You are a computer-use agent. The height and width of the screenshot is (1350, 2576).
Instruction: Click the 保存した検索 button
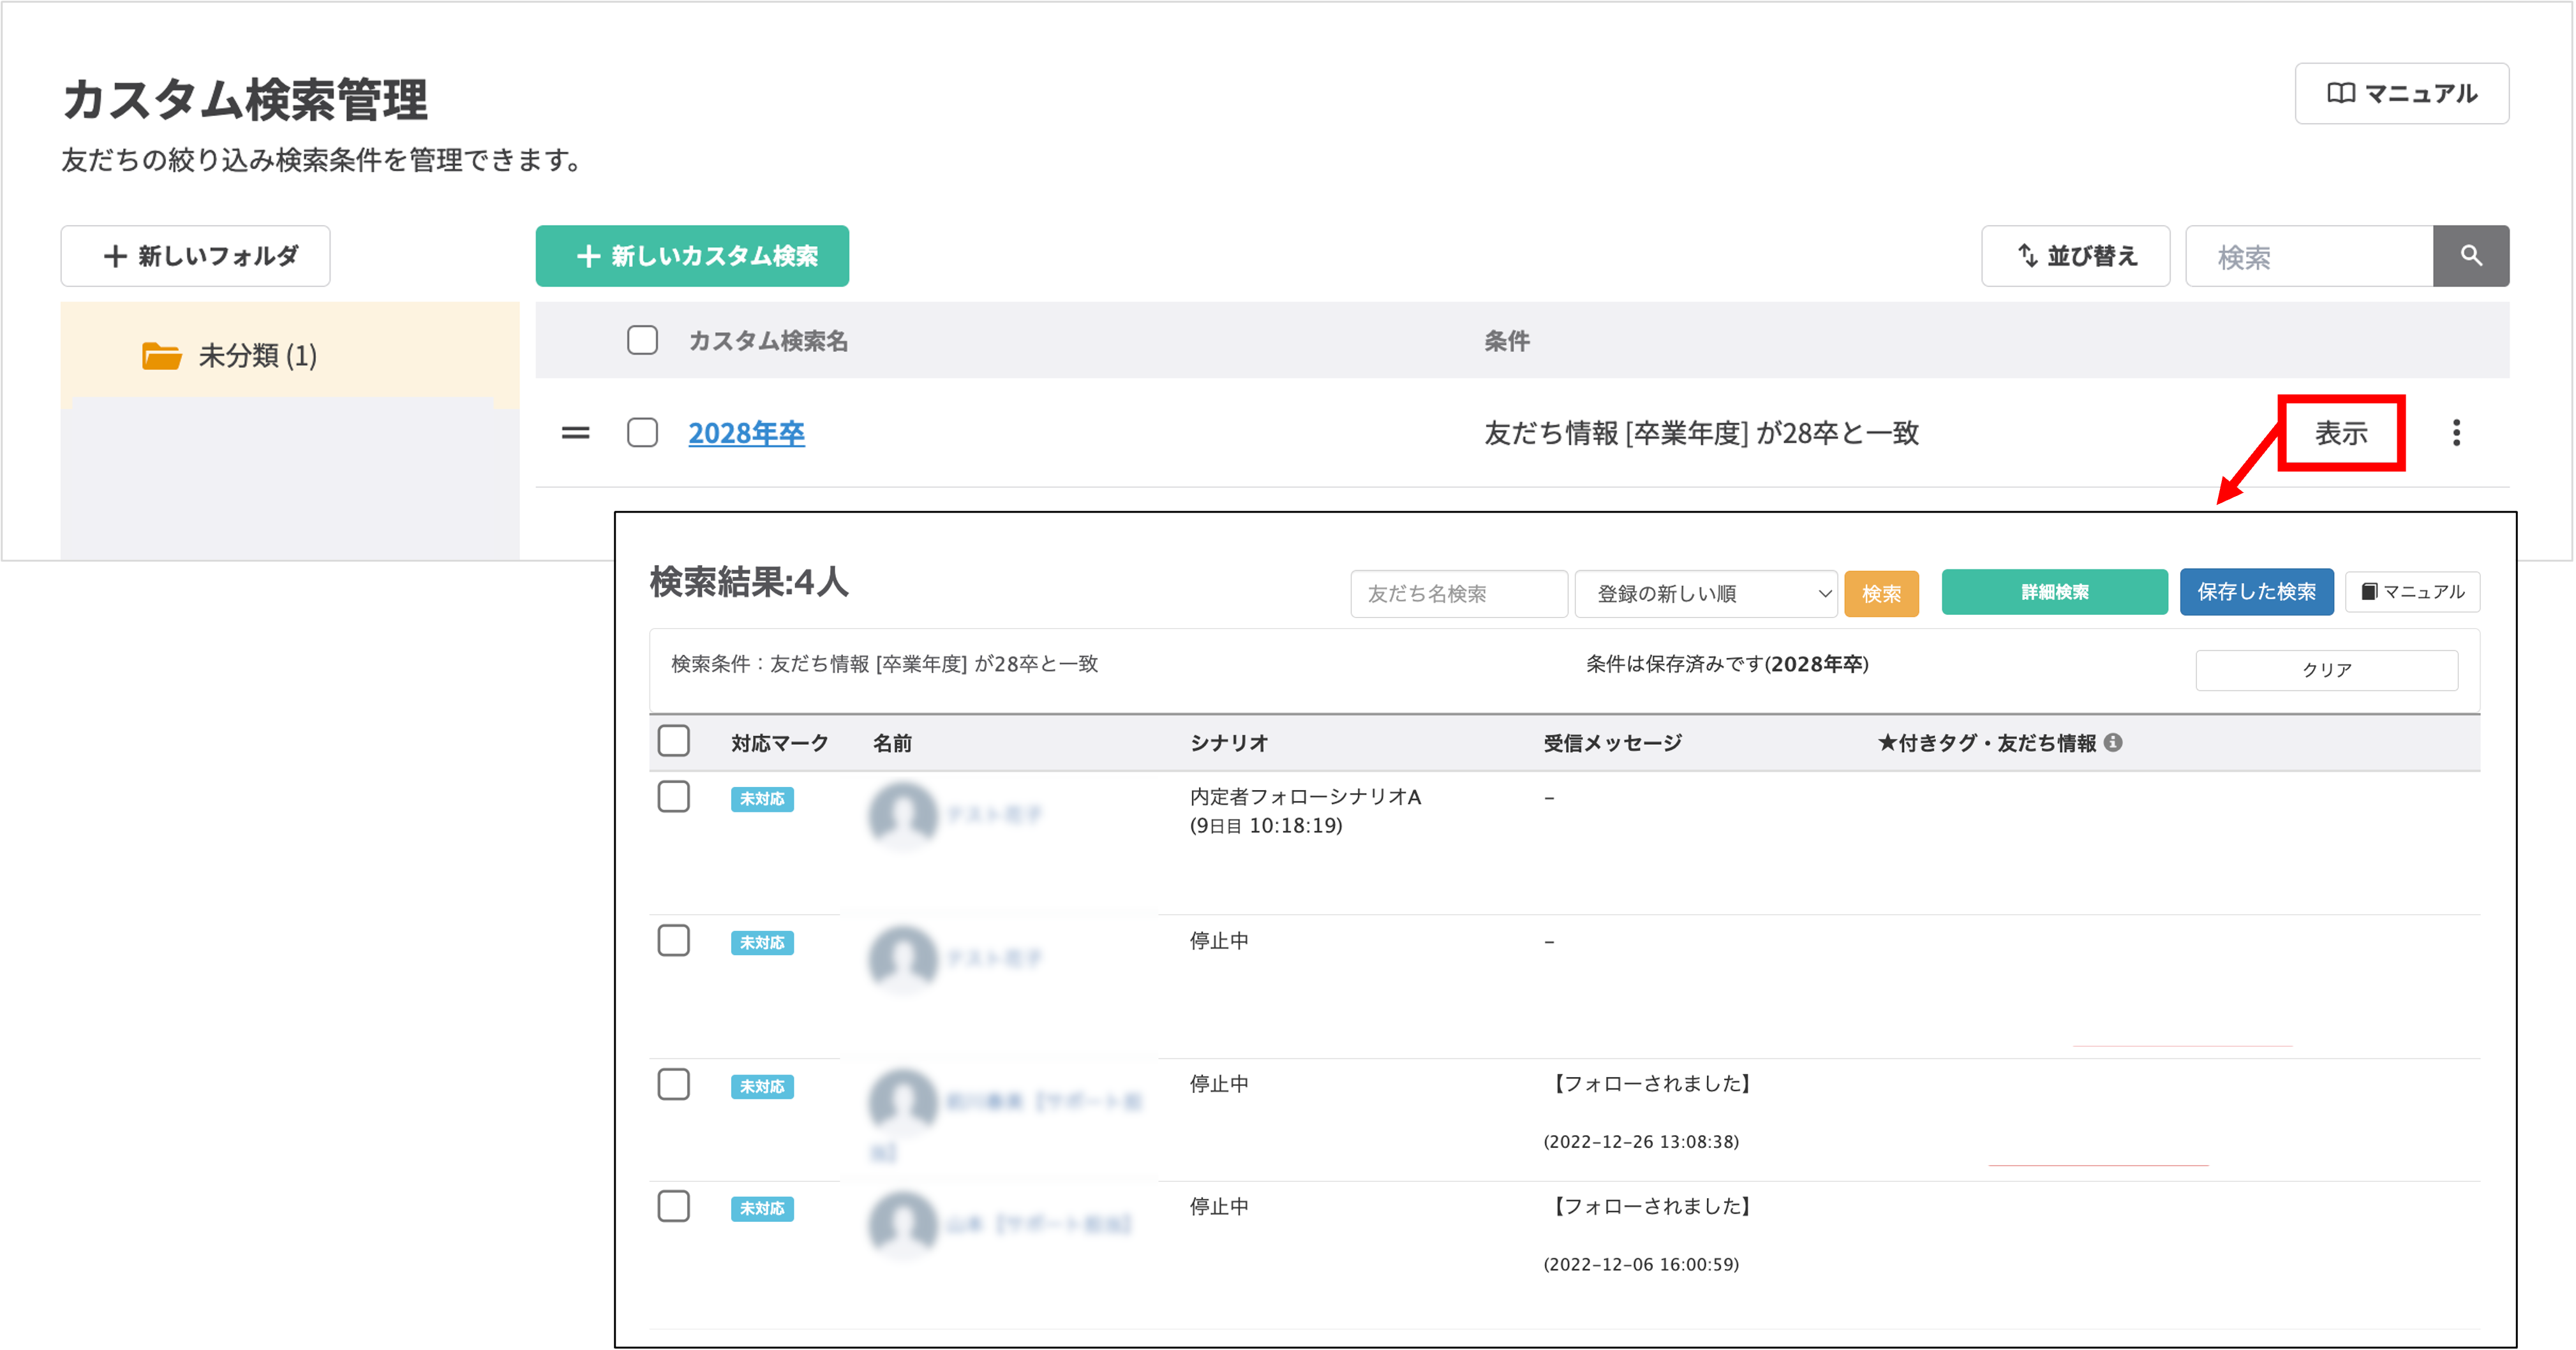pyautogui.click(x=2256, y=591)
